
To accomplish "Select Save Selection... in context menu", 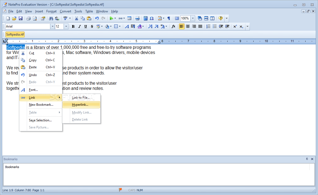I will click(41, 120).
